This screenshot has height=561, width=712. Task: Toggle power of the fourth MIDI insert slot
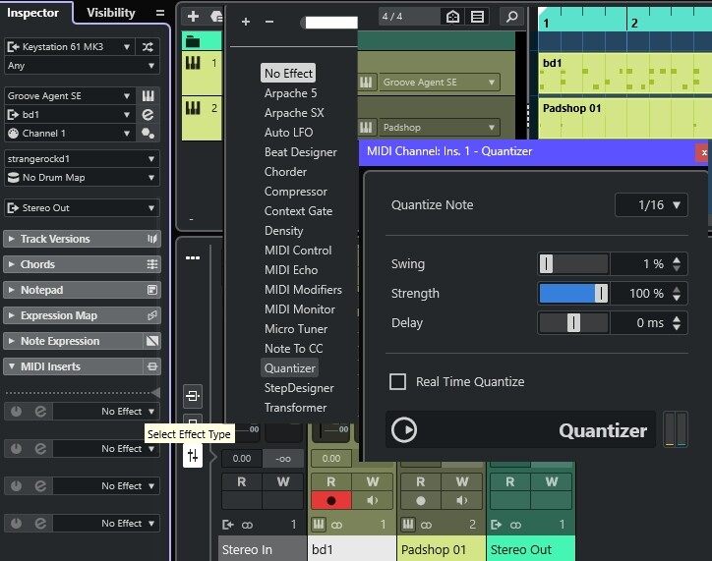tap(17, 523)
